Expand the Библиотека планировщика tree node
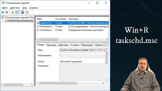Viewport: 162px width, 91px height. (x=3, y=21)
